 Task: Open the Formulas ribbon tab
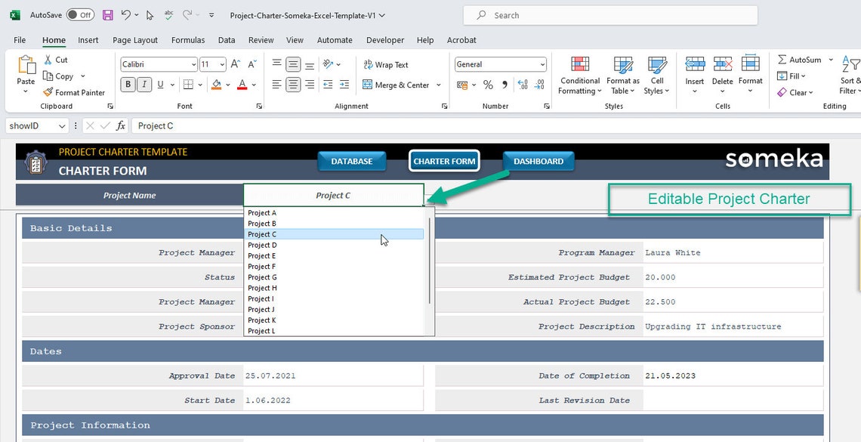click(x=187, y=40)
